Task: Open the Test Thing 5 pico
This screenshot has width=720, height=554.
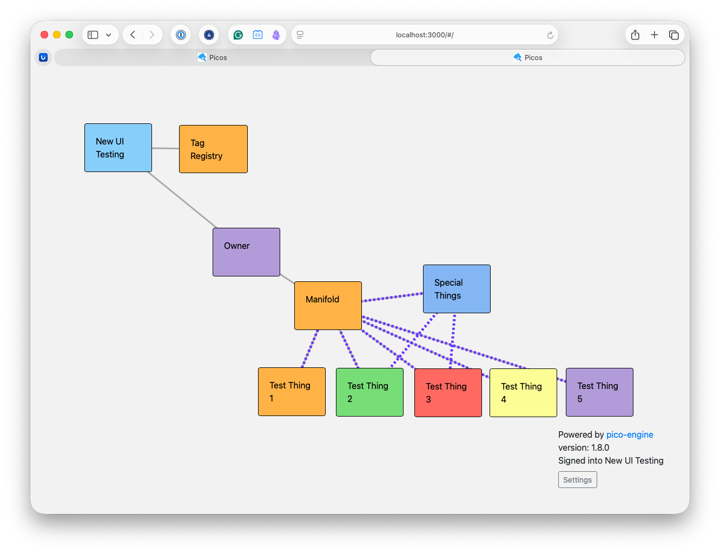Action: point(599,392)
